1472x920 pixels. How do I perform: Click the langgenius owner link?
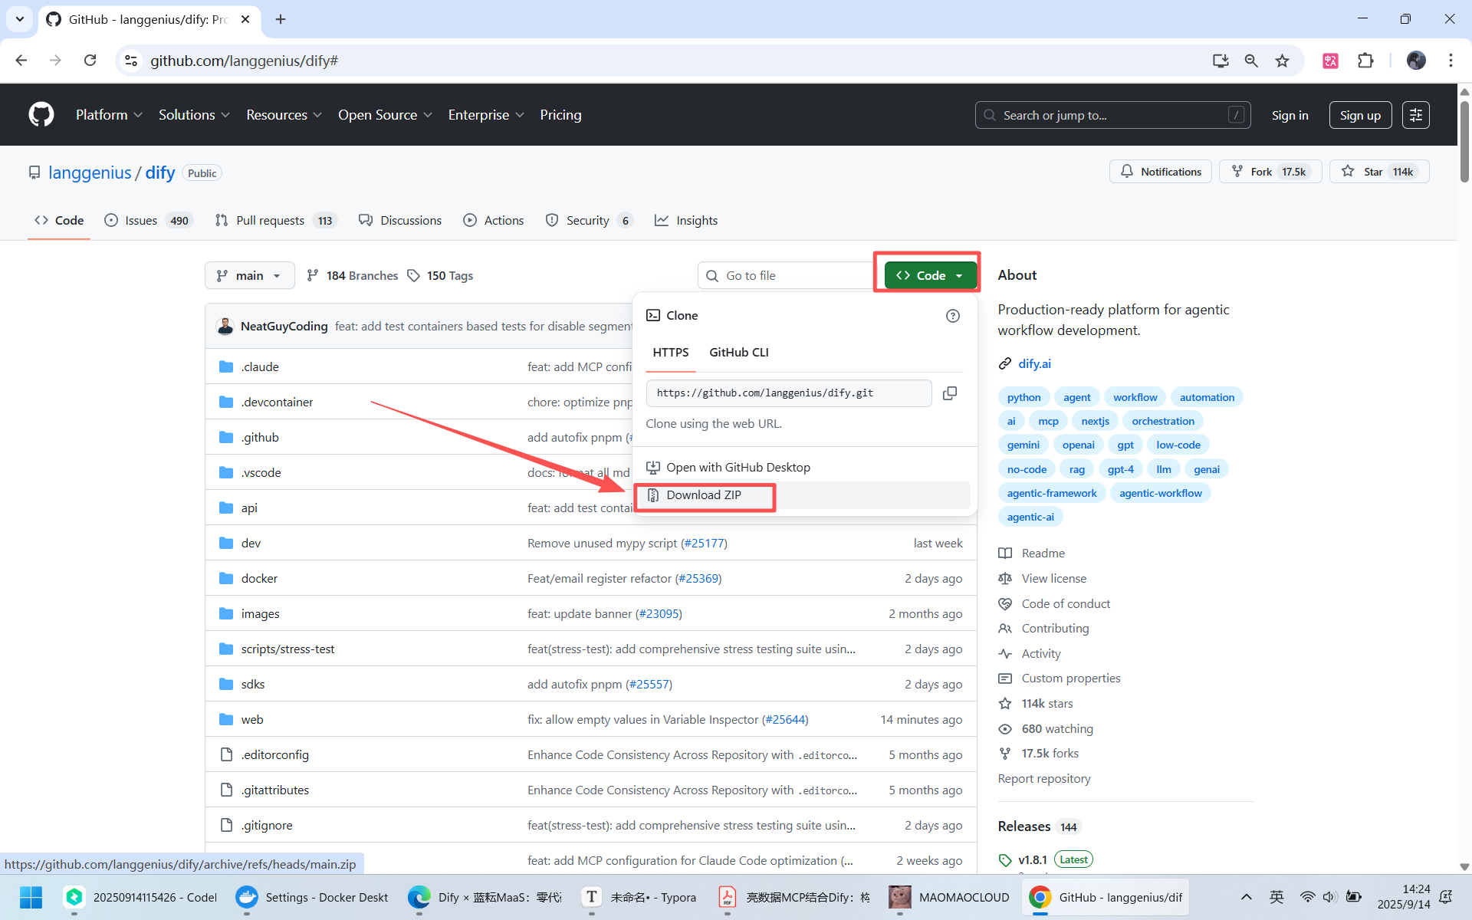[90, 172]
